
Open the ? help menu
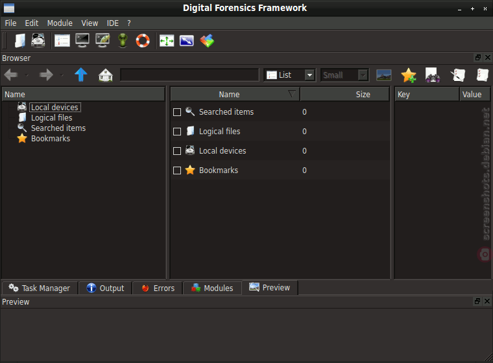point(129,23)
